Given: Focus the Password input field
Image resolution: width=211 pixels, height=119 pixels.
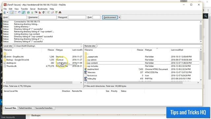Looking at the screenshot, I should 77,17.
